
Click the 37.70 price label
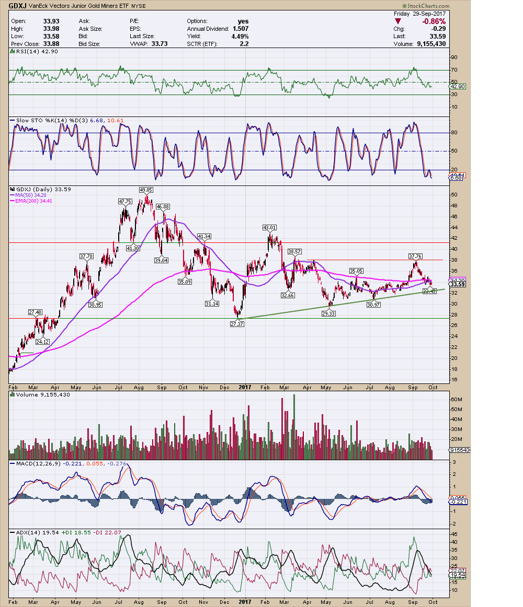[x=86, y=256]
